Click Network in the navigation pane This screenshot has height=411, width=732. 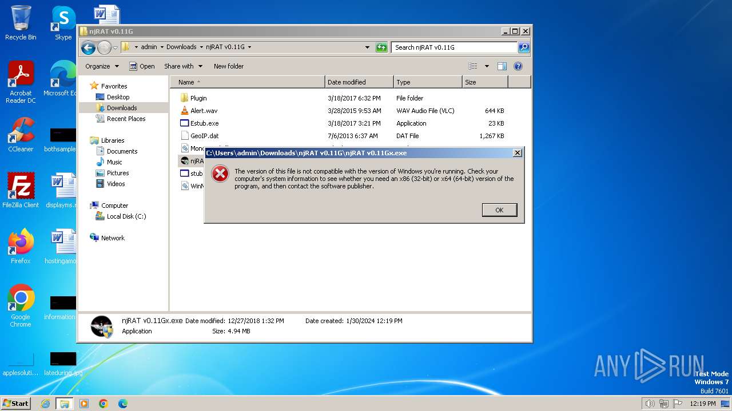pos(113,238)
